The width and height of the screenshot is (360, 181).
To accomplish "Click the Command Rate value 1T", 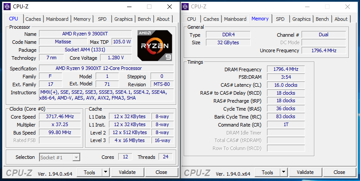I will [x=286, y=124].
